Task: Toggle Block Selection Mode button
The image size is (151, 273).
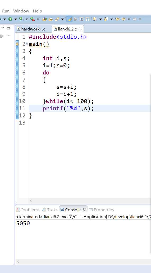Action: [81, 19]
